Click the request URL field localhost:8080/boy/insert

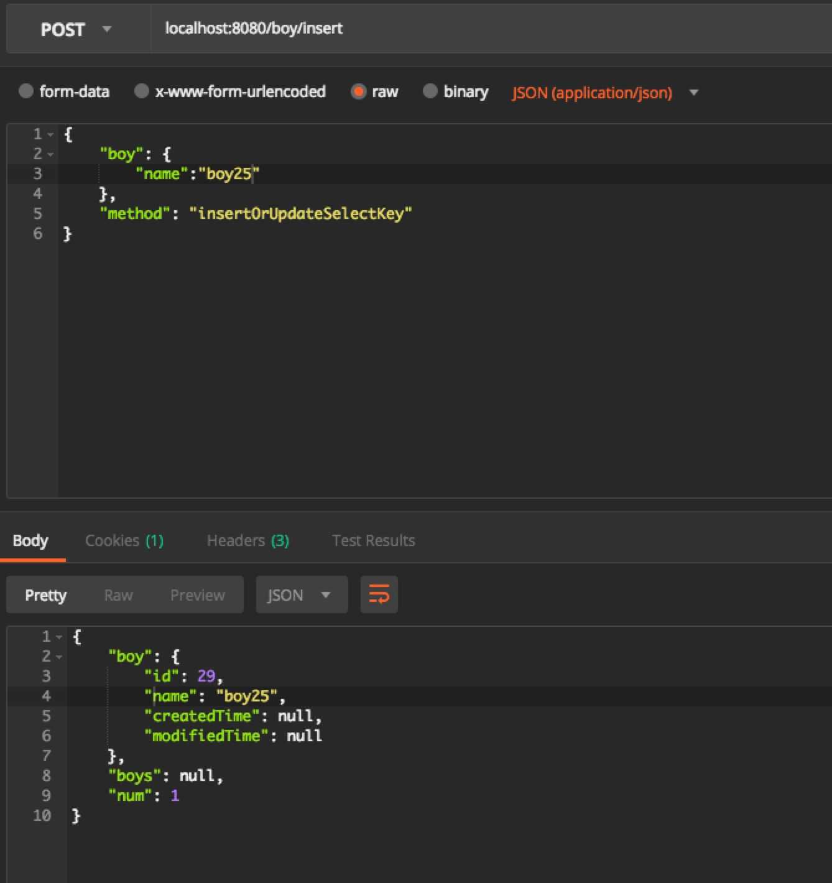pos(491,29)
